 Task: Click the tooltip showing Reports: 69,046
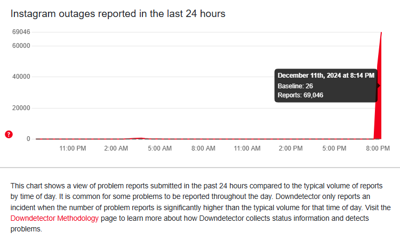tap(326, 86)
